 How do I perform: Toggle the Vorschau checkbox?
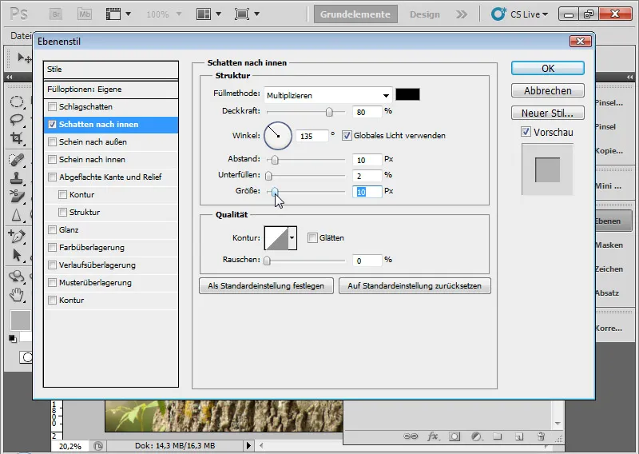click(526, 132)
